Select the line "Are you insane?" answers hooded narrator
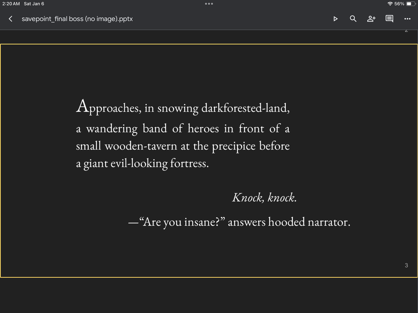 click(x=240, y=222)
